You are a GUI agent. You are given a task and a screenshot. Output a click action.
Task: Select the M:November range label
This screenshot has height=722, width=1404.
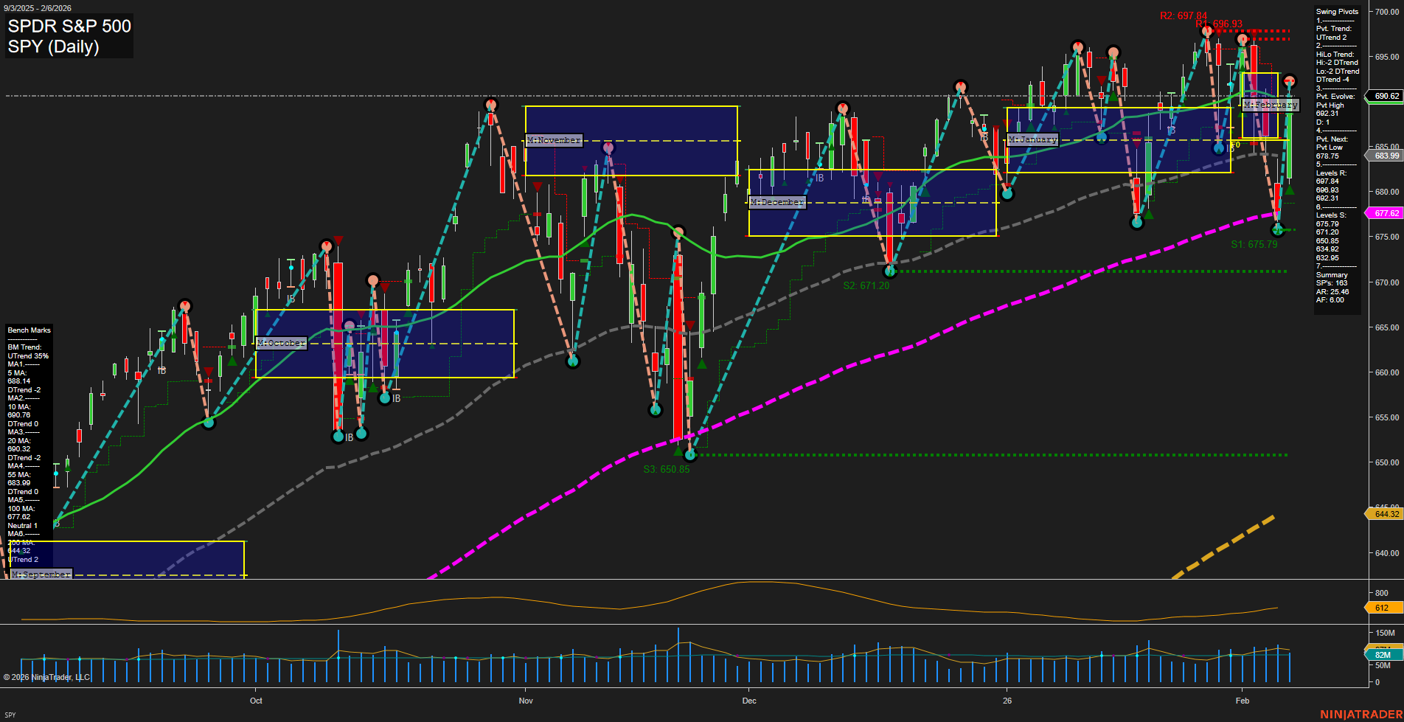(x=553, y=139)
